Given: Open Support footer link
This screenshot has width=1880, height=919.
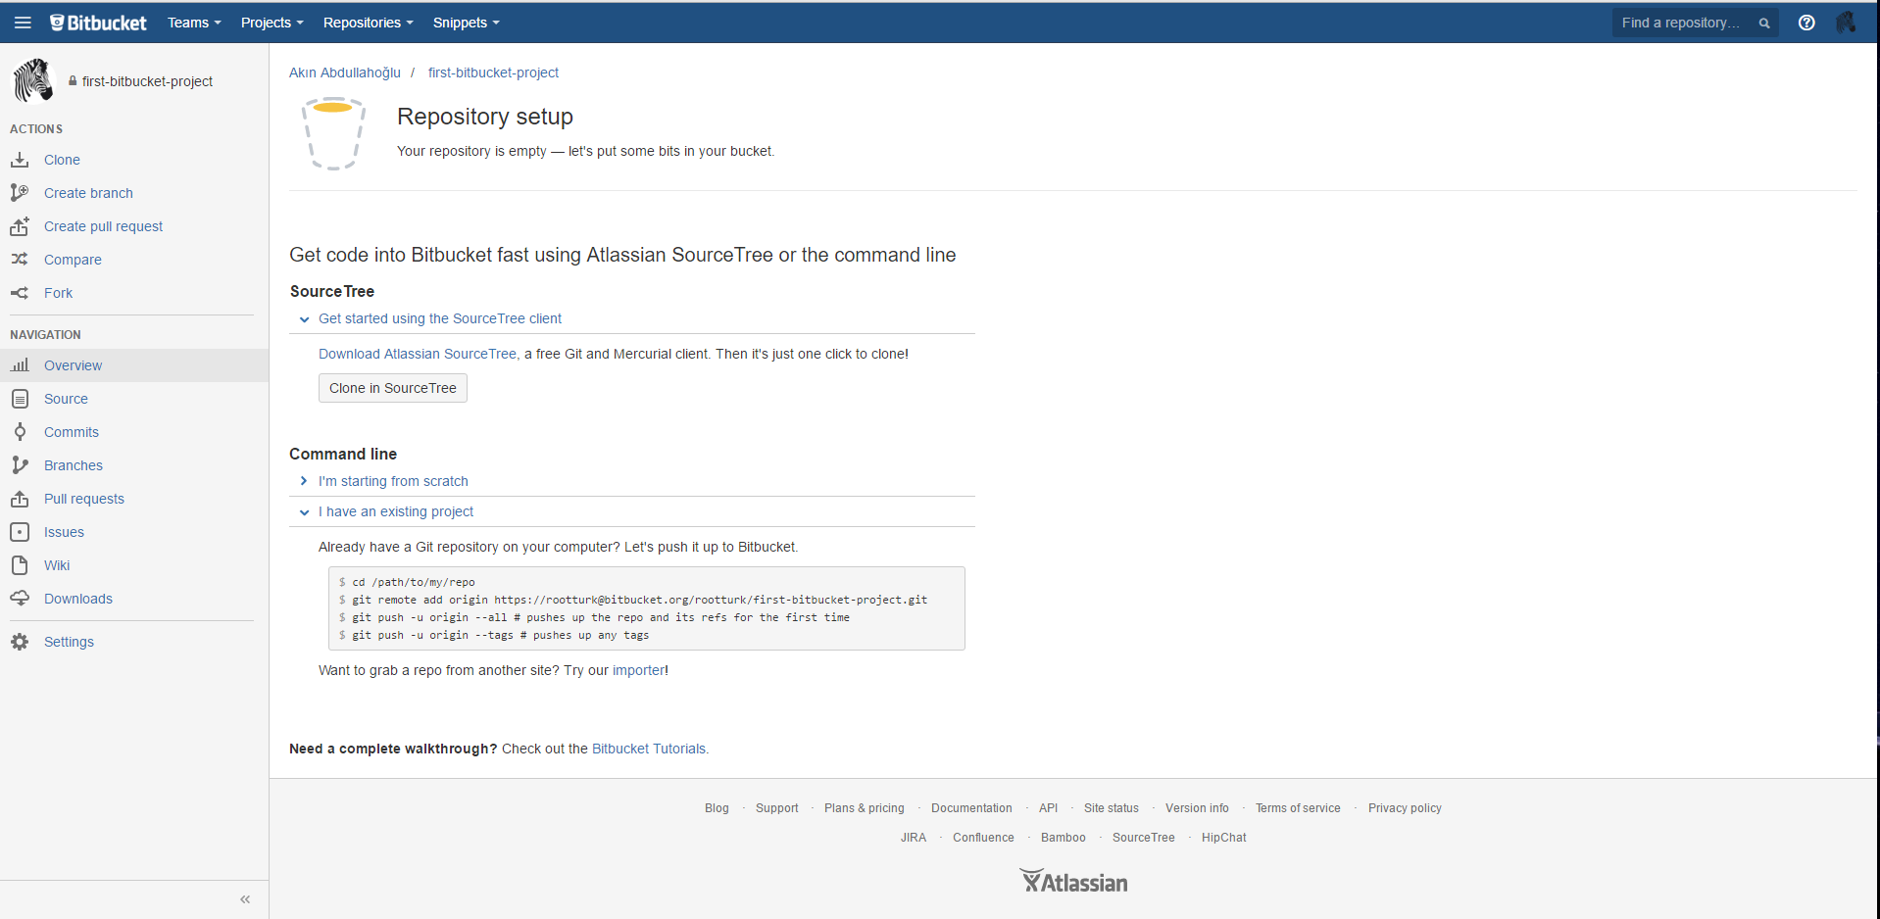Looking at the screenshot, I should click(x=777, y=808).
